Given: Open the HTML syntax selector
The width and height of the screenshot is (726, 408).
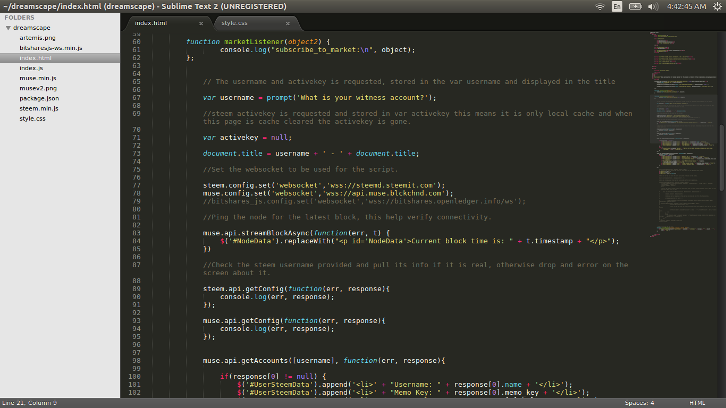Looking at the screenshot, I should (x=697, y=403).
